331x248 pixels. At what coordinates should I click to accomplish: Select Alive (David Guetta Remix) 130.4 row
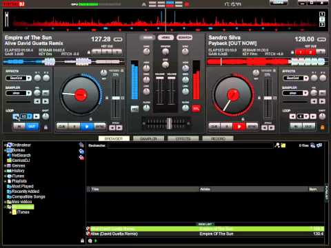(205, 234)
